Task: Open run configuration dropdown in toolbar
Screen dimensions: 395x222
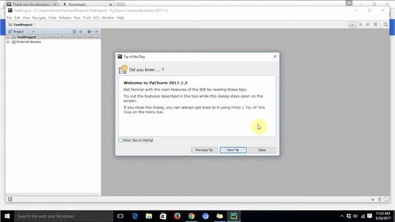Action: pos(352,25)
